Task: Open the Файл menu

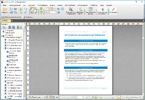Action: pyautogui.click(x=5, y=5)
